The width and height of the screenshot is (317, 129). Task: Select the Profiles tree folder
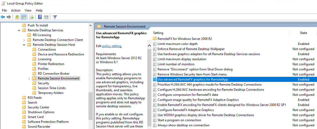point(43,69)
